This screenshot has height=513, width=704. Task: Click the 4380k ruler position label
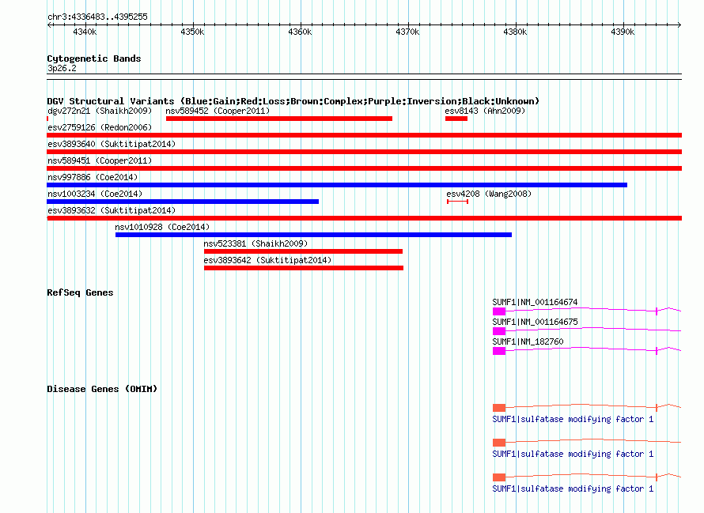(x=515, y=32)
